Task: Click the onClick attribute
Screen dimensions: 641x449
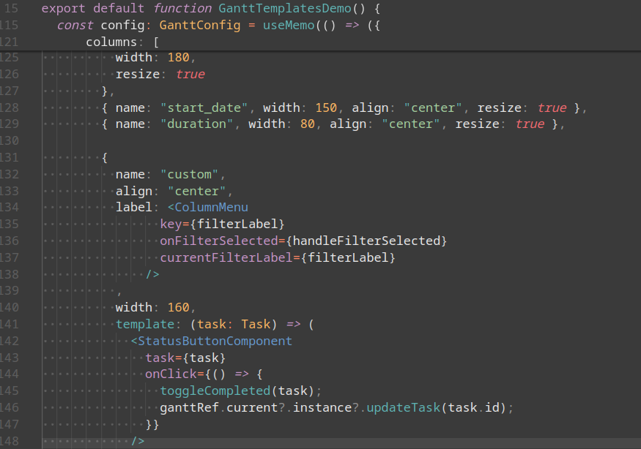Action: 171,374
